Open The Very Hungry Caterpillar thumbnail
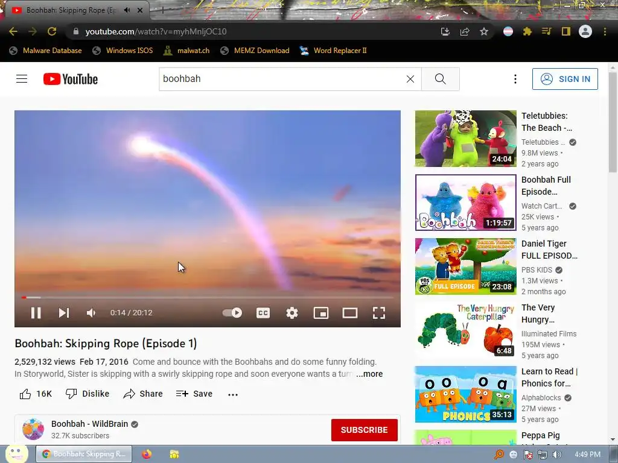 465,330
